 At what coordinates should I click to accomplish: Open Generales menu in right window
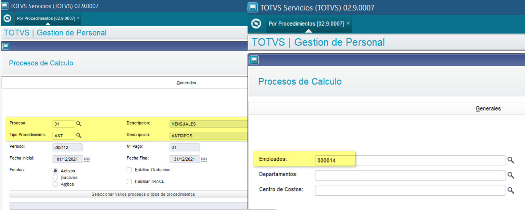pos(488,109)
